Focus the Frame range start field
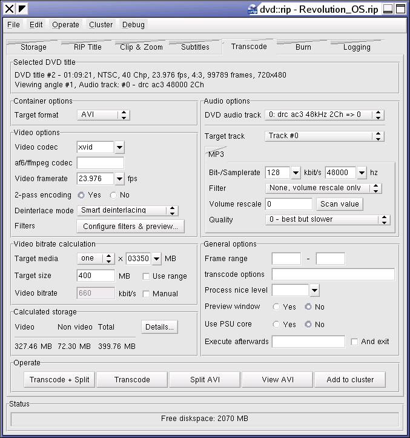This screenshot has height=438, width=410. (x=286, y=259)
